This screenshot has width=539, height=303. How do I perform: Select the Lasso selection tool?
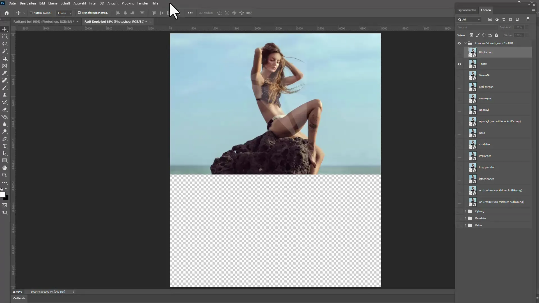pyautogui.click(x=5, y=44)
